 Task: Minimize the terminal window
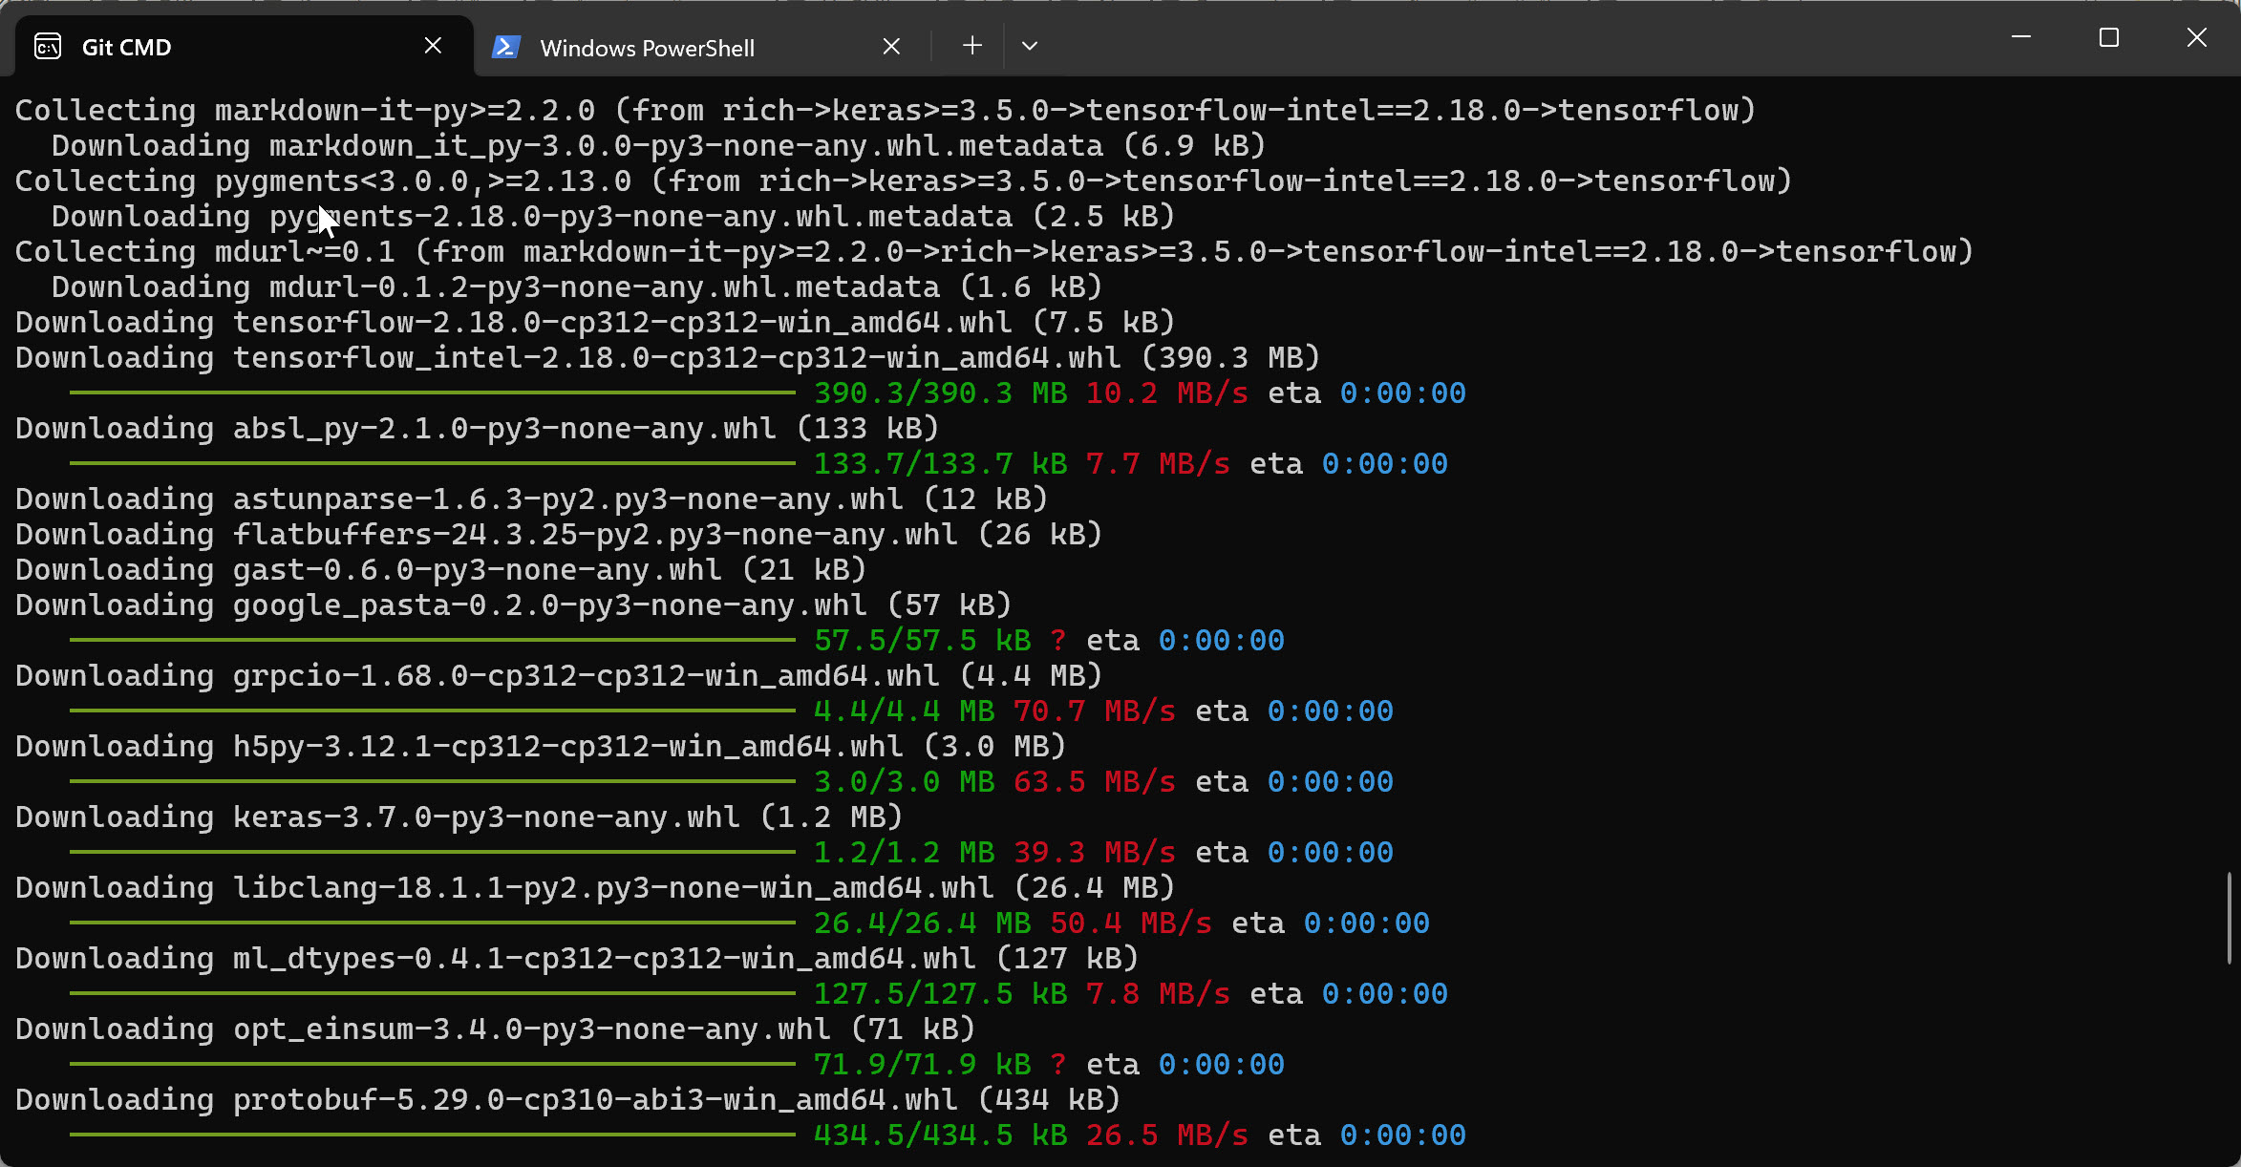coord(2021,37)
